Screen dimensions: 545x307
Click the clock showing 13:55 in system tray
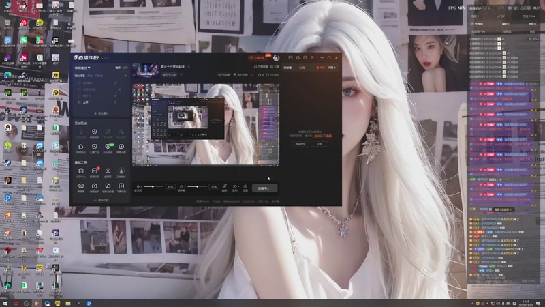tap(526, 303)
